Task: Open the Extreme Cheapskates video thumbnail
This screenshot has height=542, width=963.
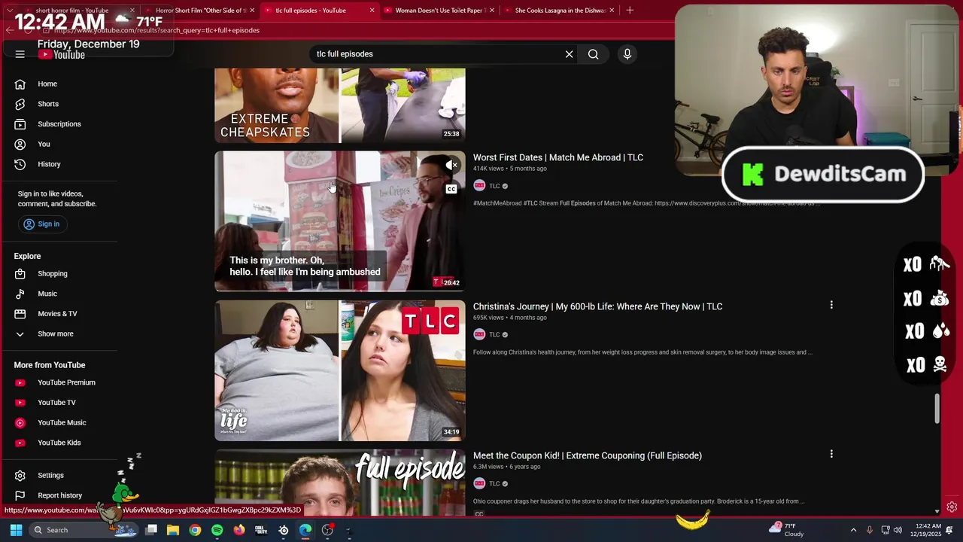Action: click(340, 105)
